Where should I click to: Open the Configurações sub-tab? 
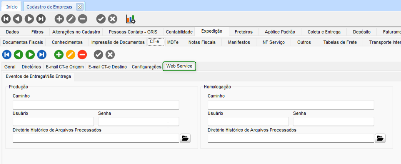pos(146,67)
